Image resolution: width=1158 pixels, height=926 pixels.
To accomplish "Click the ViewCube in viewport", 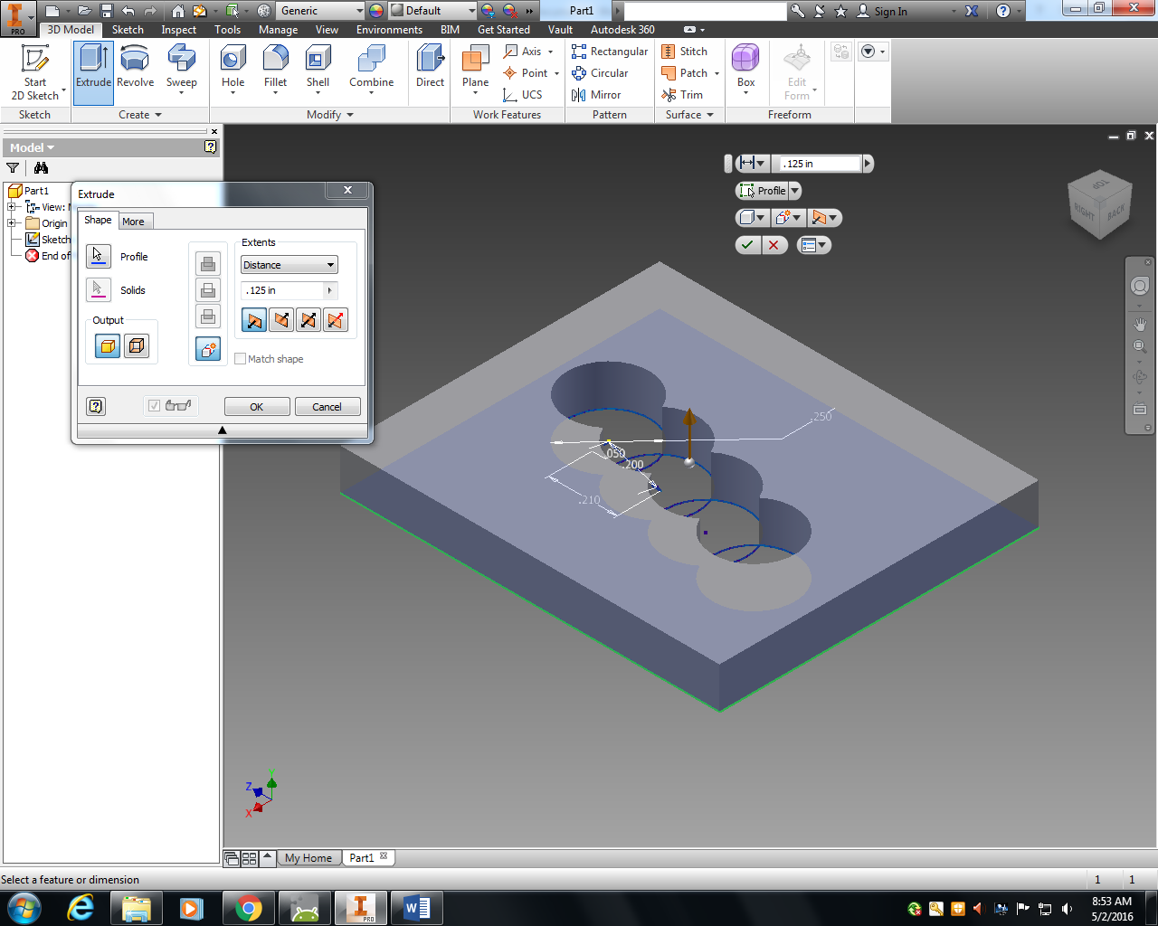I will pyautogui.click(x=1099, y=205).
